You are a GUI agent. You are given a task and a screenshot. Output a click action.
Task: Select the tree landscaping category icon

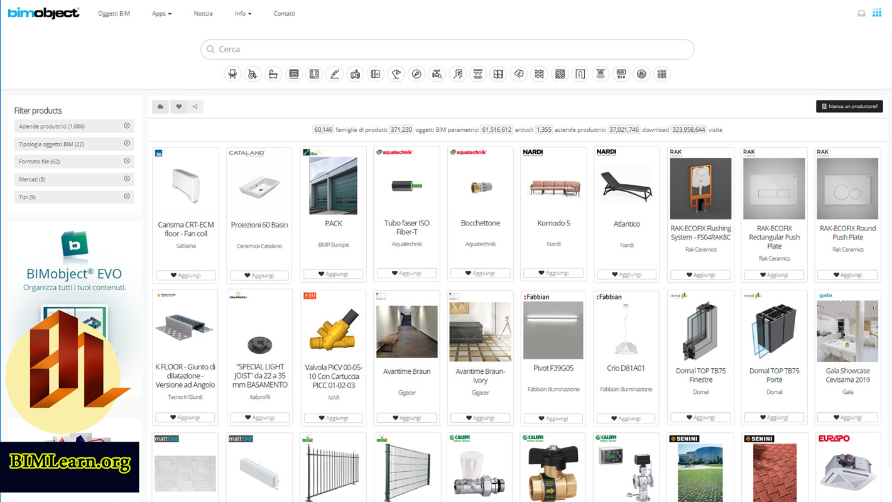pyautogui.click(x=519, y=74)
